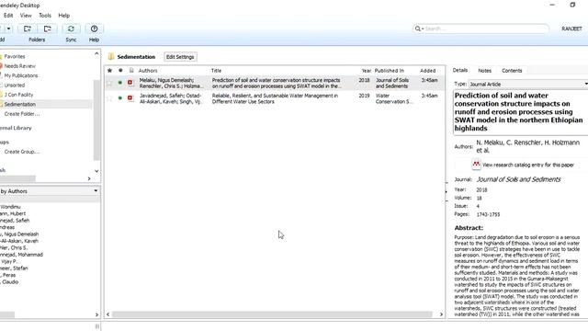Click the Edit Settings button

[x=180, y=57]
